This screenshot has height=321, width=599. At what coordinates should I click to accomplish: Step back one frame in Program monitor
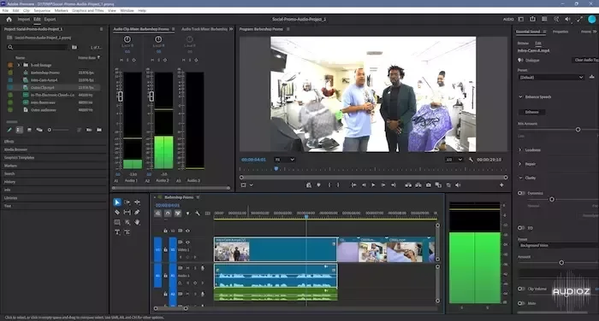click(364, 185)
